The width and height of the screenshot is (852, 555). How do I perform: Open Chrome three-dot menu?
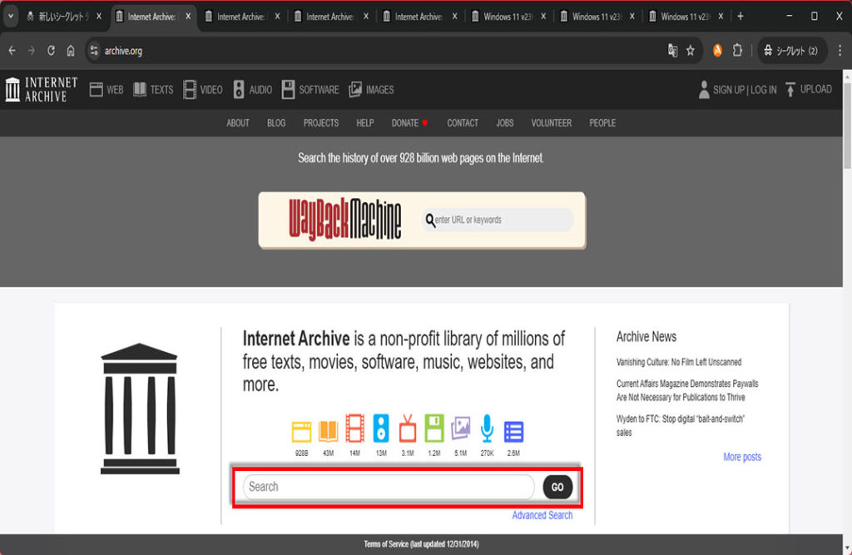(x=840, y=51)
